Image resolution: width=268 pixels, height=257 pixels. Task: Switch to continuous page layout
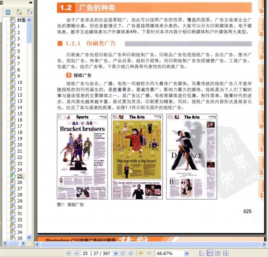click(210, 253)
